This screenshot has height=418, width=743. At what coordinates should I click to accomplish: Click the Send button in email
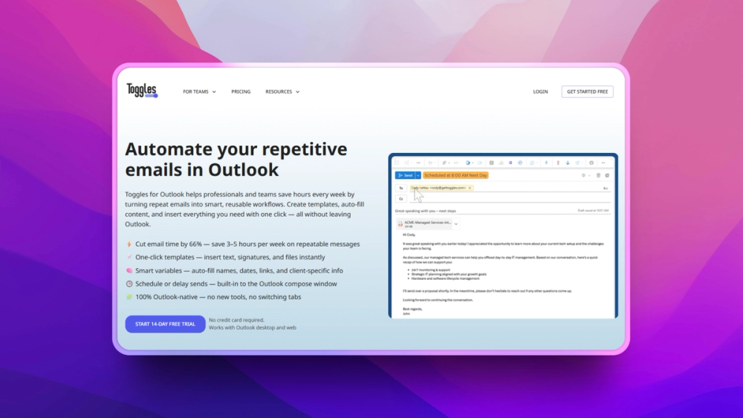[x=405, y=175]
